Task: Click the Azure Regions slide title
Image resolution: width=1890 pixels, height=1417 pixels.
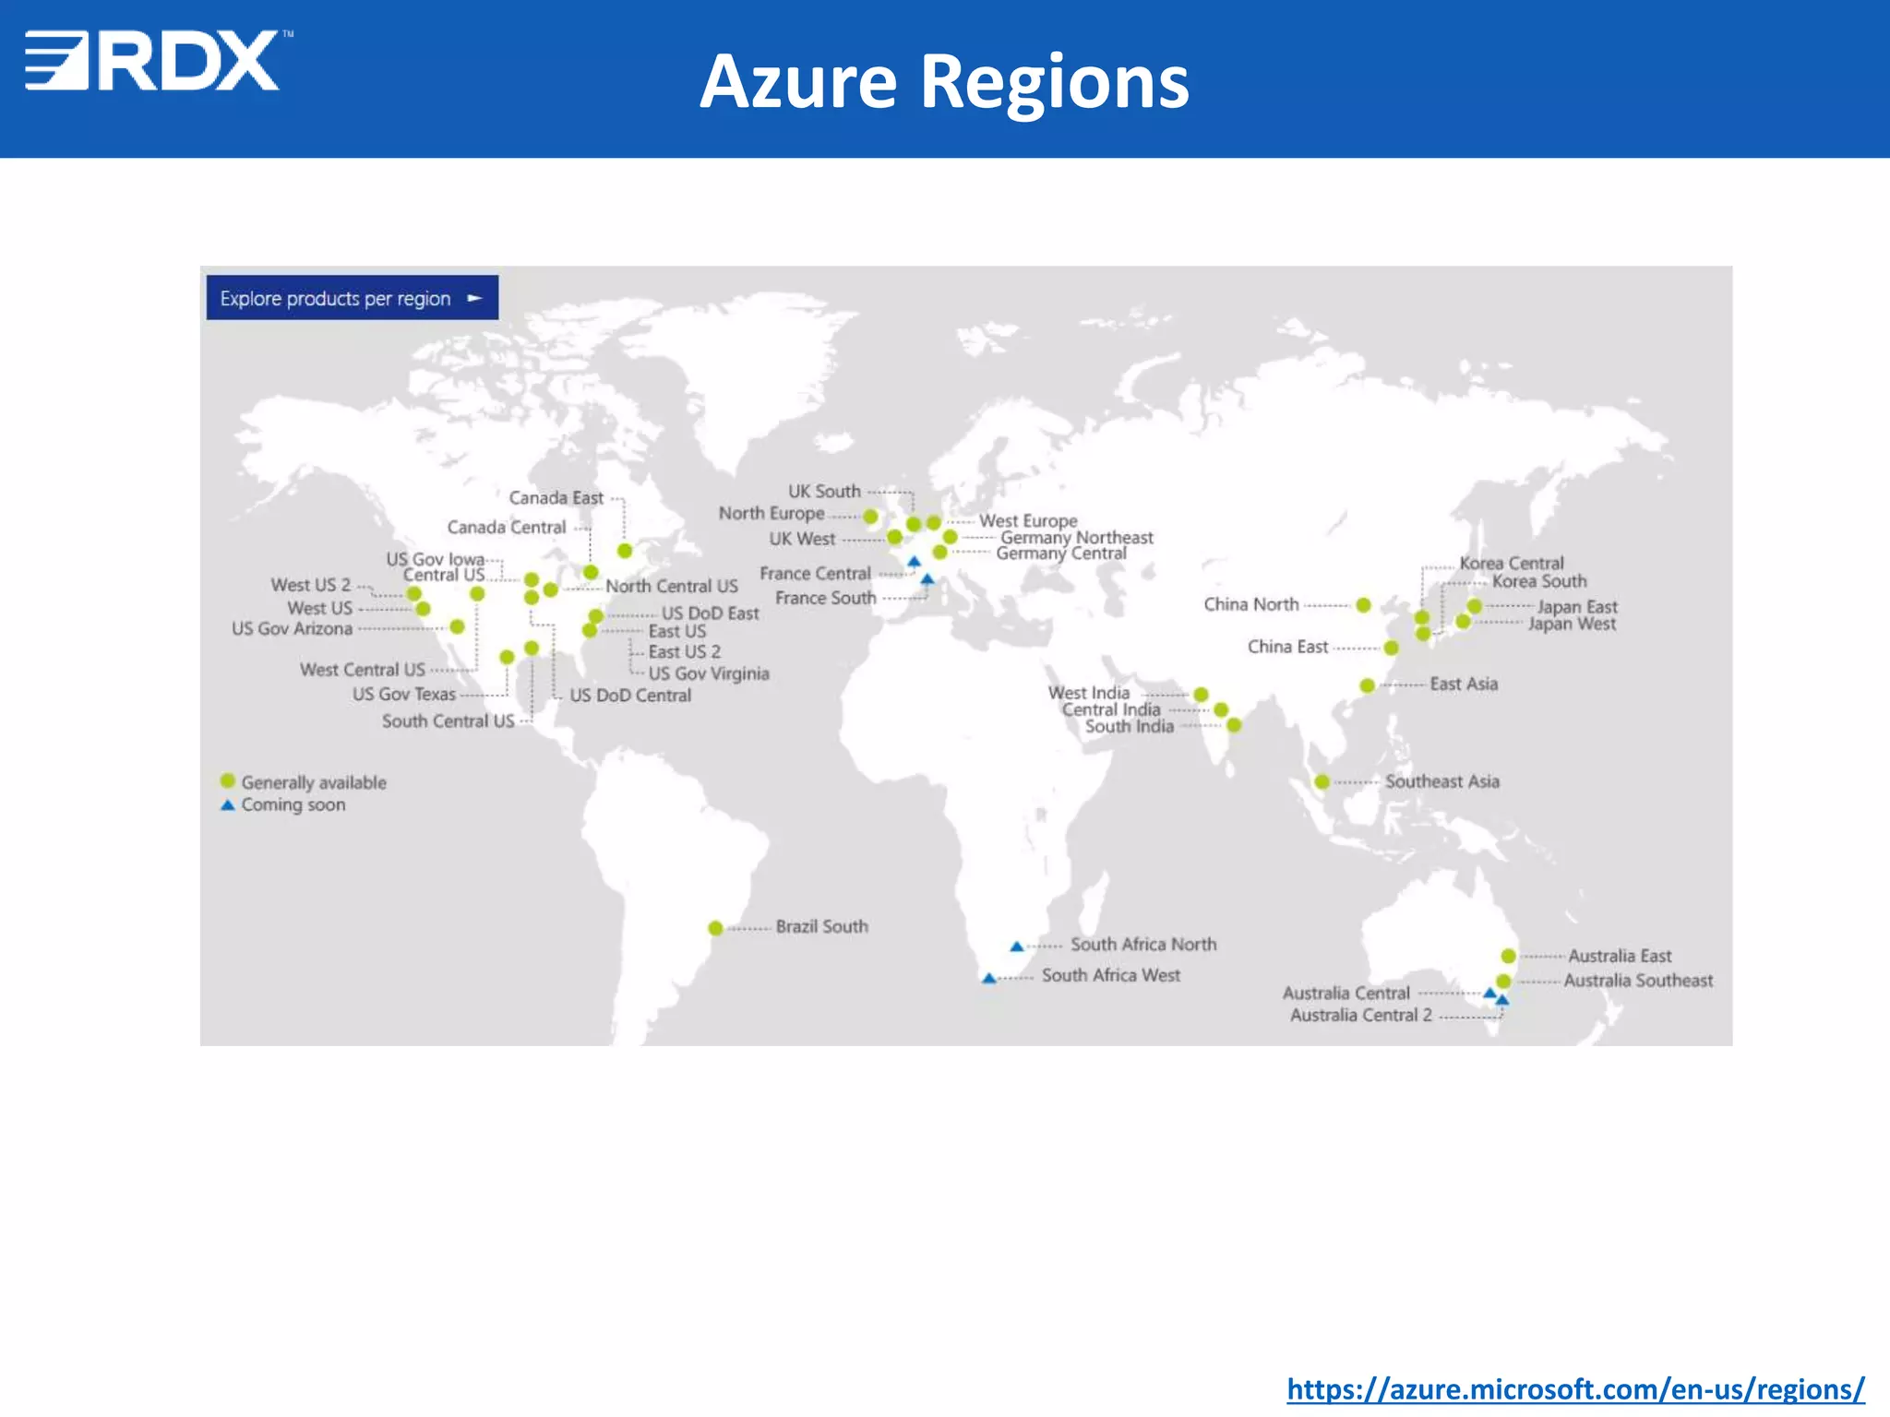Action: (x=944, y=81)
